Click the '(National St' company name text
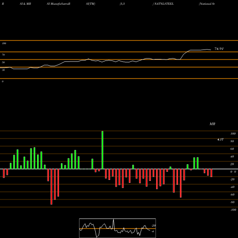Viewport: 238px width, 238px height. (x=207, y=4)
